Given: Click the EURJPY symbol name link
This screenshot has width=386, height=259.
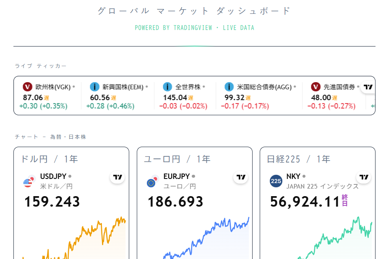Looking at the screenshot, I should tap(177, 176).
